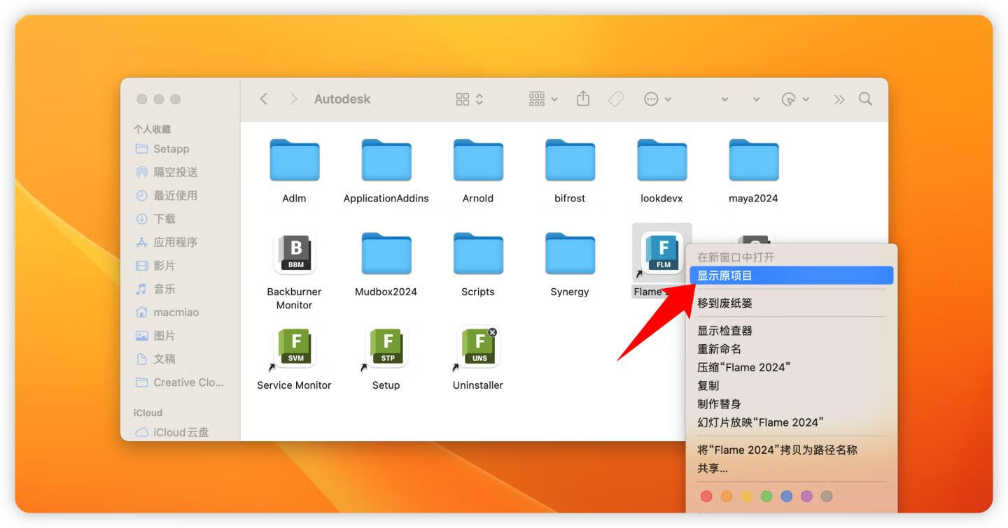Open the first unlabeled chevron dropdown in toolbar
Screen dimensions: 1008x528
(724, 99)
